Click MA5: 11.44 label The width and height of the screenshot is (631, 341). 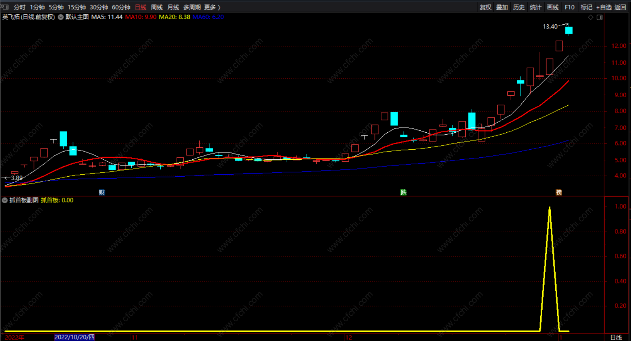(107, 17)
